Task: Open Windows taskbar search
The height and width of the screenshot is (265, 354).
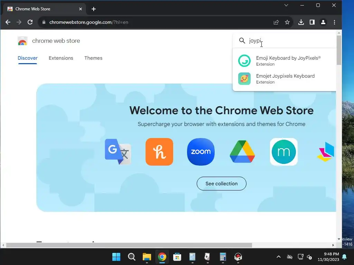Action: (132, 257)
